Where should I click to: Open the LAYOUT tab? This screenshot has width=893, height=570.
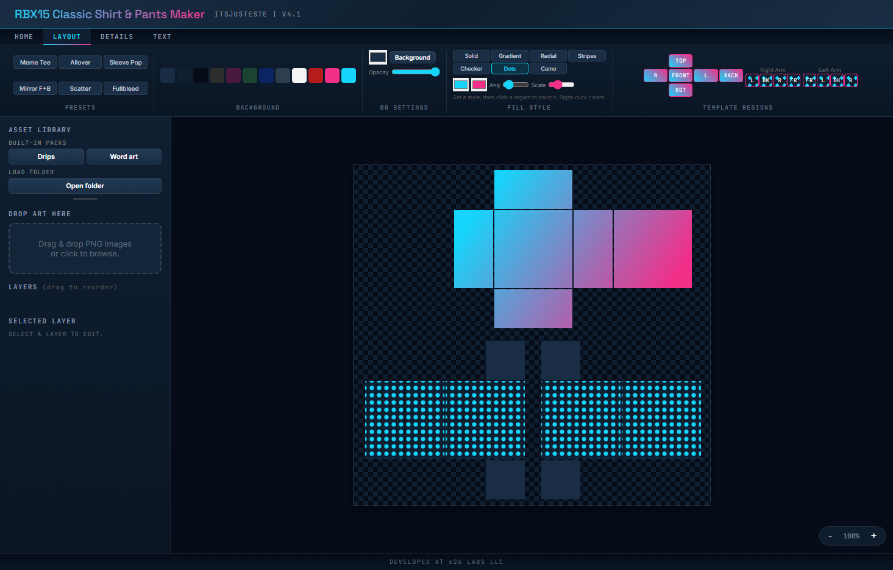coord(67,37)
